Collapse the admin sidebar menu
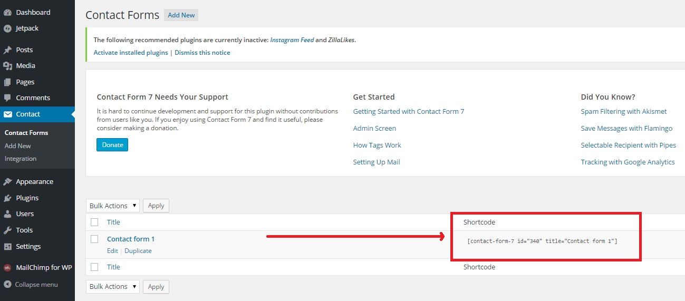 pyautogui.click(x=31, y=285)
